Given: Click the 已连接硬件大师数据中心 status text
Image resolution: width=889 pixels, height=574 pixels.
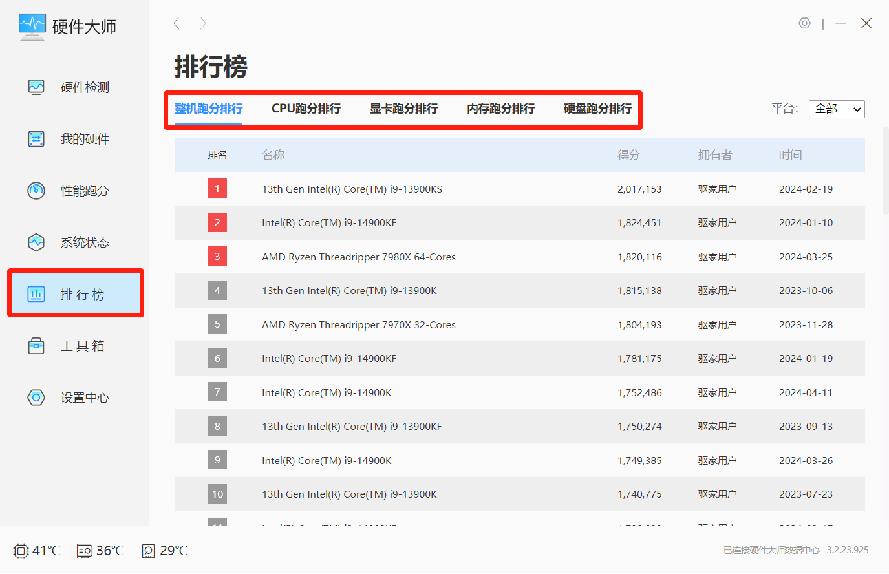Looking at the screenshot, I should point(771,550).
